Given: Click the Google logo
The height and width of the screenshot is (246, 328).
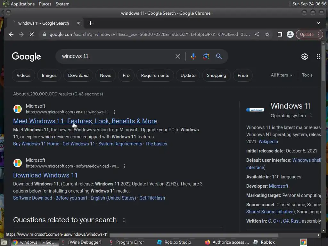Looking at the screenshot, I should pos(26,57).
